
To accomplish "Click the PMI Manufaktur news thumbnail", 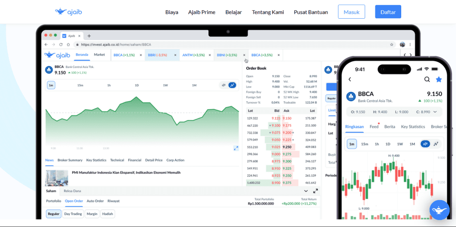I will coord(57,178).
